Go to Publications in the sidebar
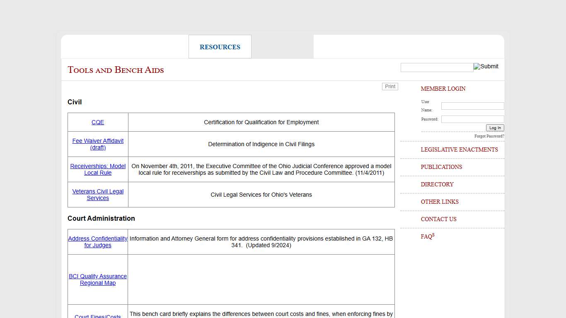Image resolution: width=566 pixels, height=318 pixels. point(441,167)
